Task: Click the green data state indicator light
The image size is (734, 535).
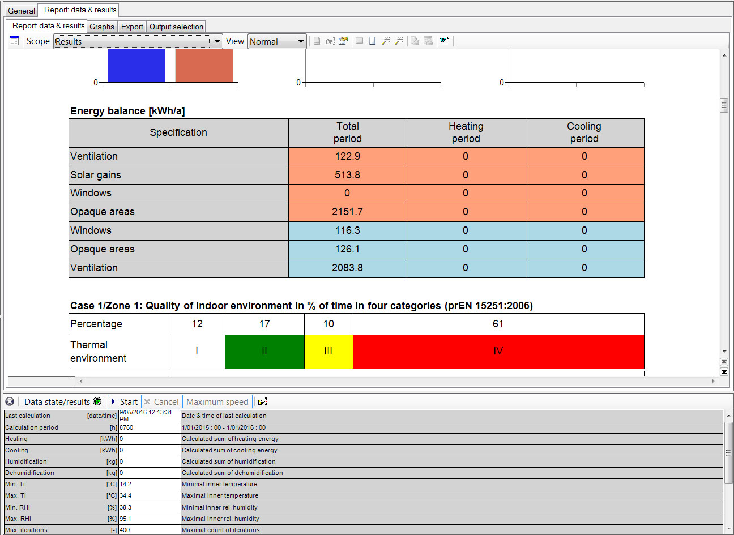Action: tap(97, 401)
